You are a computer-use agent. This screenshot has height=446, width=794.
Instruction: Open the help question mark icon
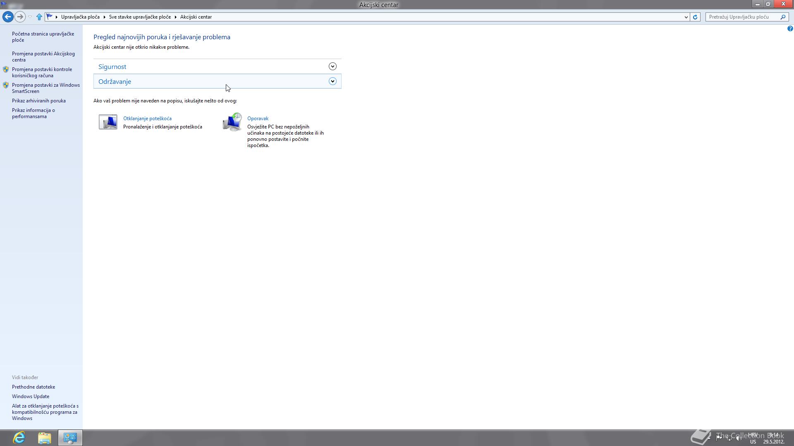coord(790,28)
